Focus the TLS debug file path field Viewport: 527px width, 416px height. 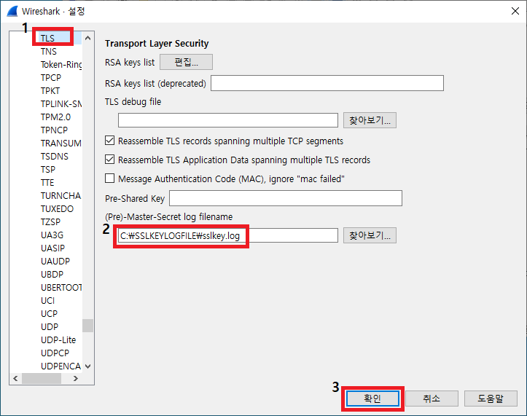228,120
